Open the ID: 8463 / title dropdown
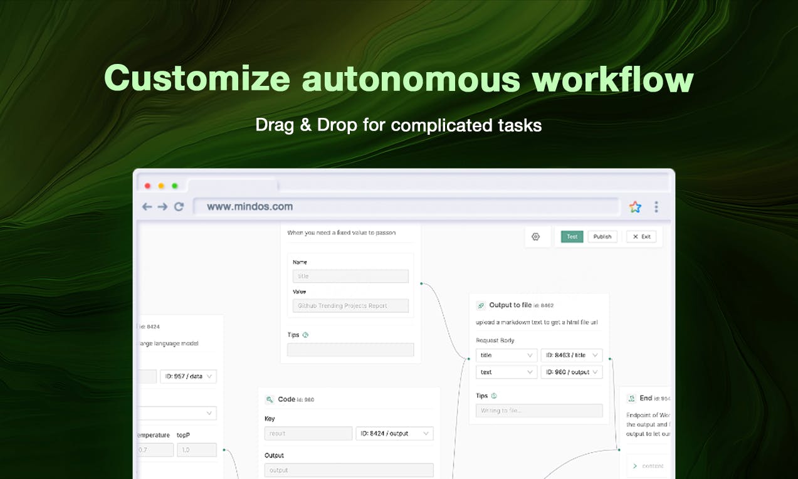 572,355
